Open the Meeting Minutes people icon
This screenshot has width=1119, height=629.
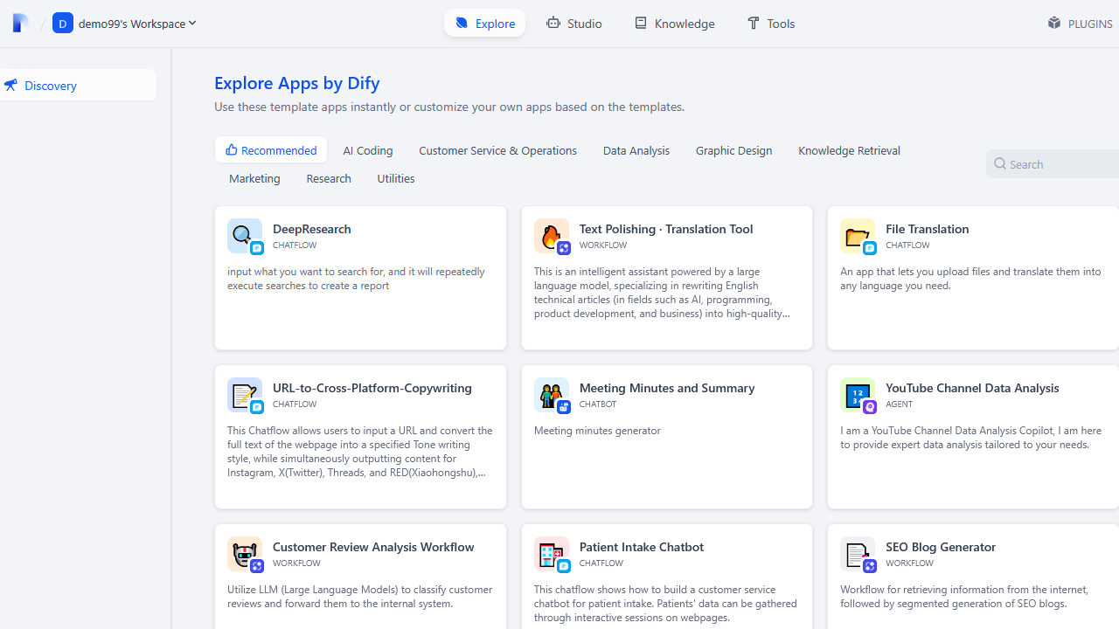pos(552,395)
